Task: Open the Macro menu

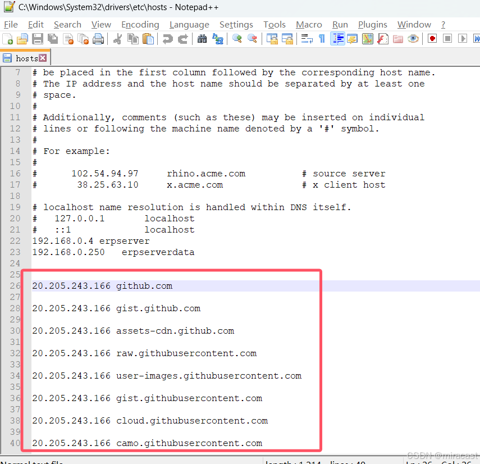Action: coord(309,25)
